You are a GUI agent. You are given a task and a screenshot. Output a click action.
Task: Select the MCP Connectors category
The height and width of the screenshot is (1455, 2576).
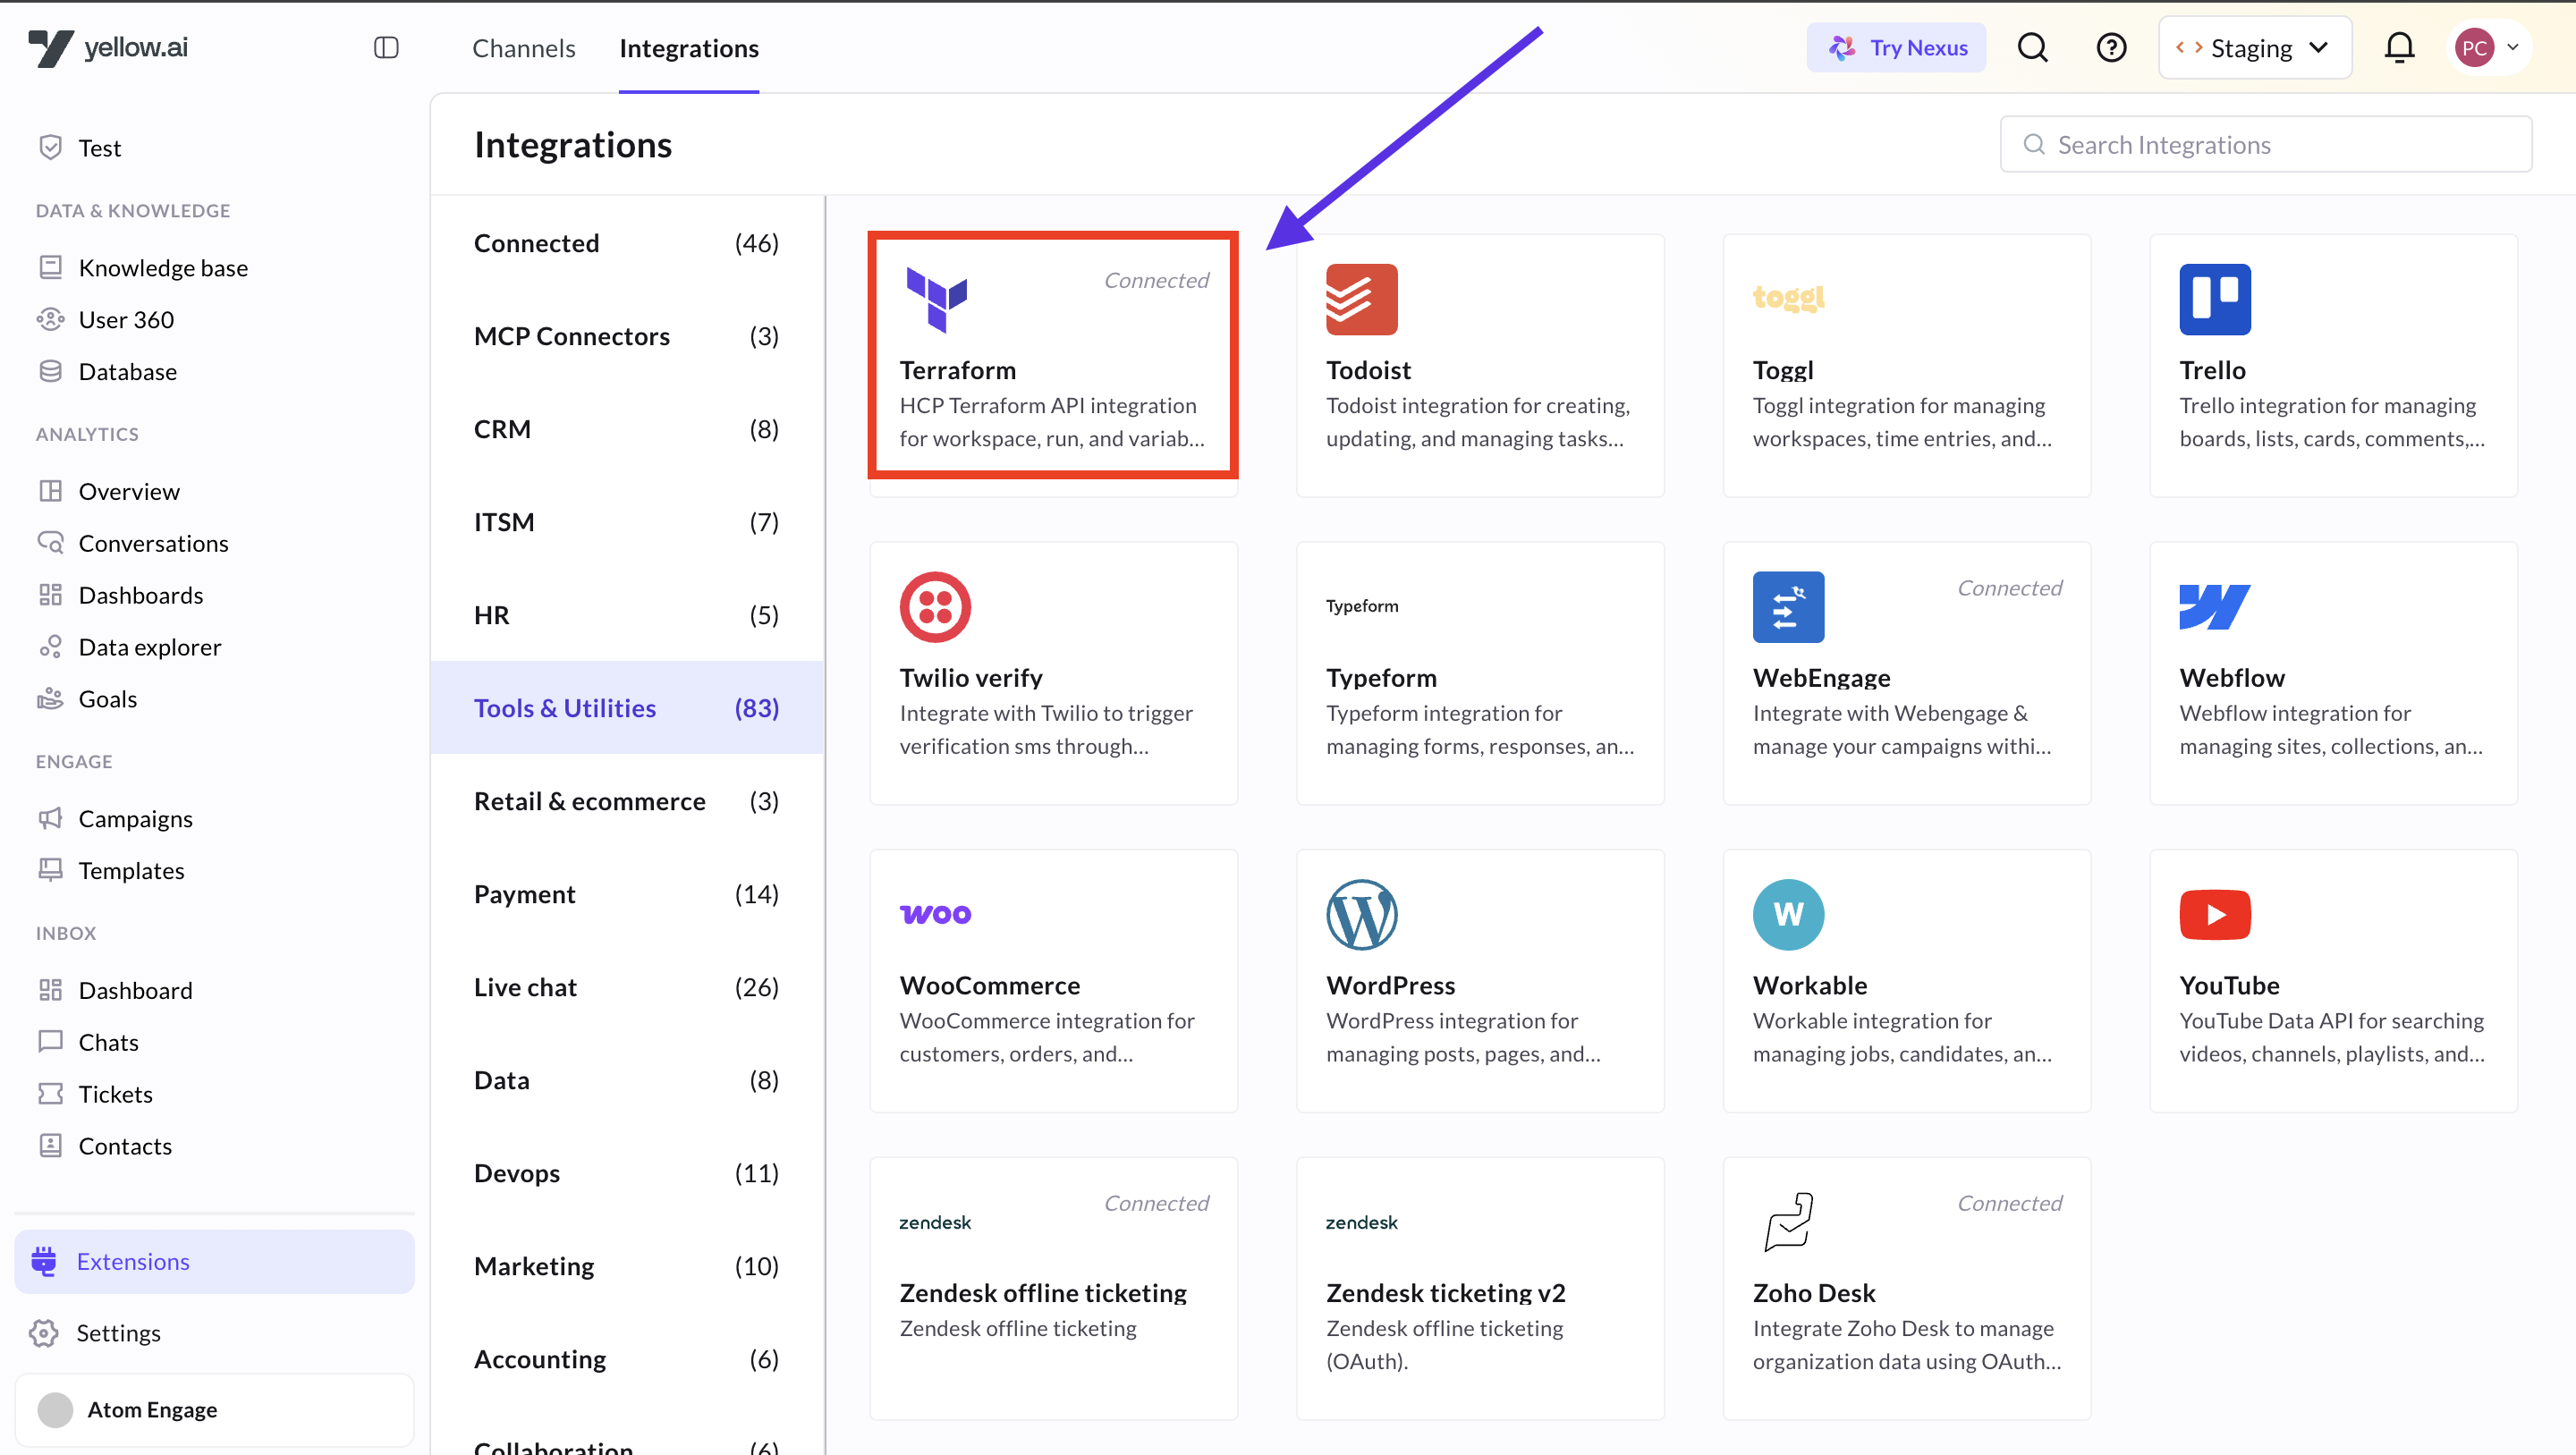627,336
